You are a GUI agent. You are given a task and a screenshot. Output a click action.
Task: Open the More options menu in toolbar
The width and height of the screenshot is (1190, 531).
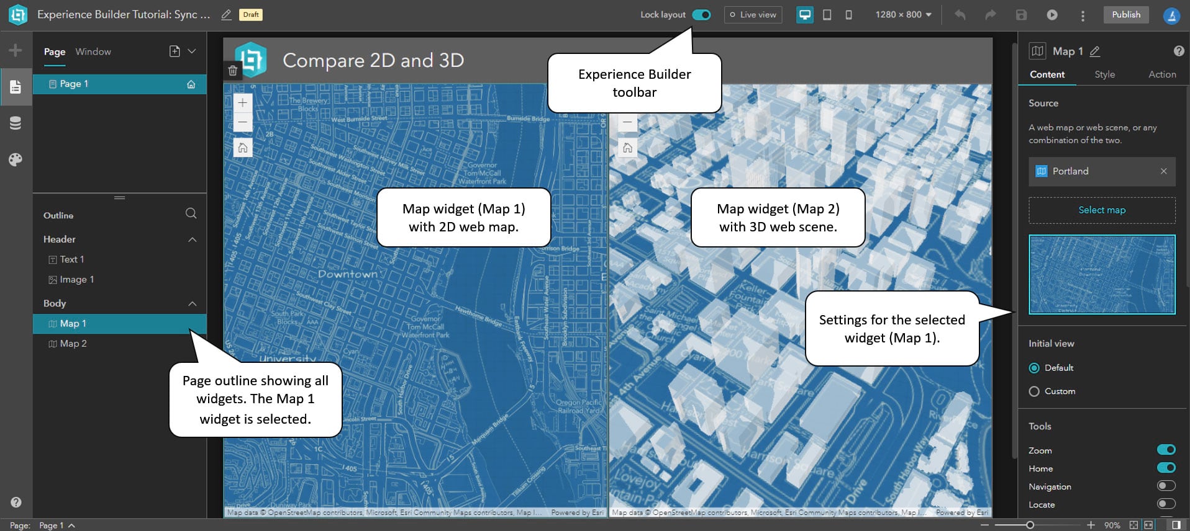[1083, 16]
